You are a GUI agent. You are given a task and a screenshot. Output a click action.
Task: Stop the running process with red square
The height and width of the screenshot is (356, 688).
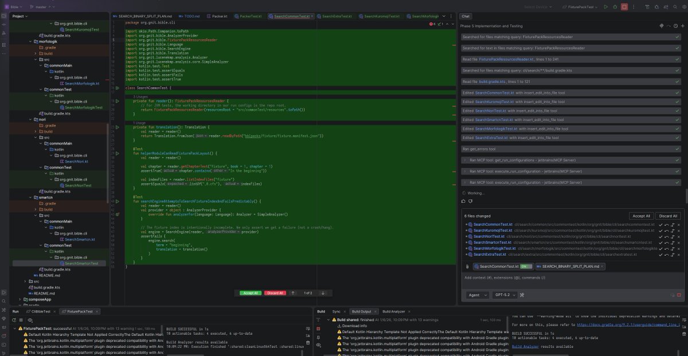click(624, 7)
